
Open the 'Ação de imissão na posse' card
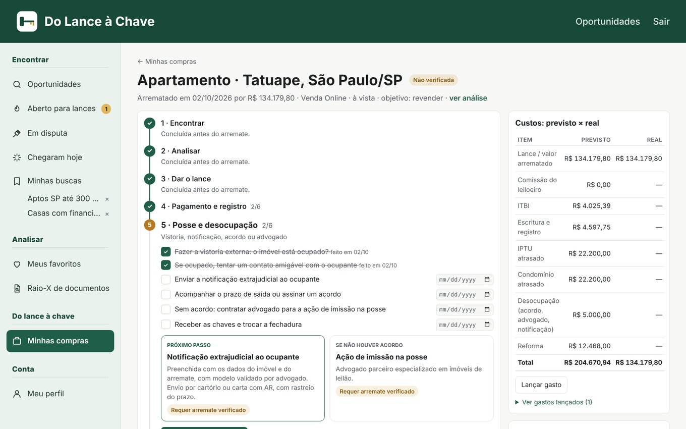412,378
